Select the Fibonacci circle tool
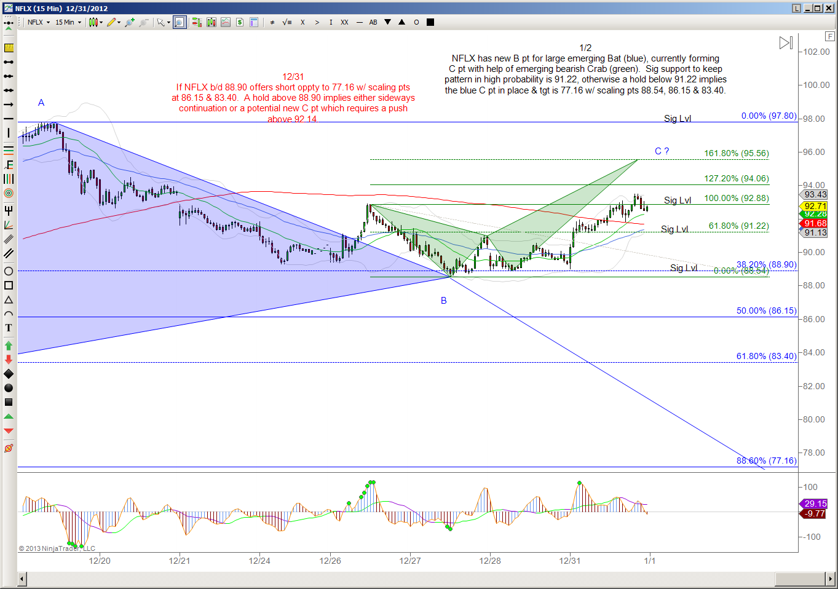 [9, 193]
